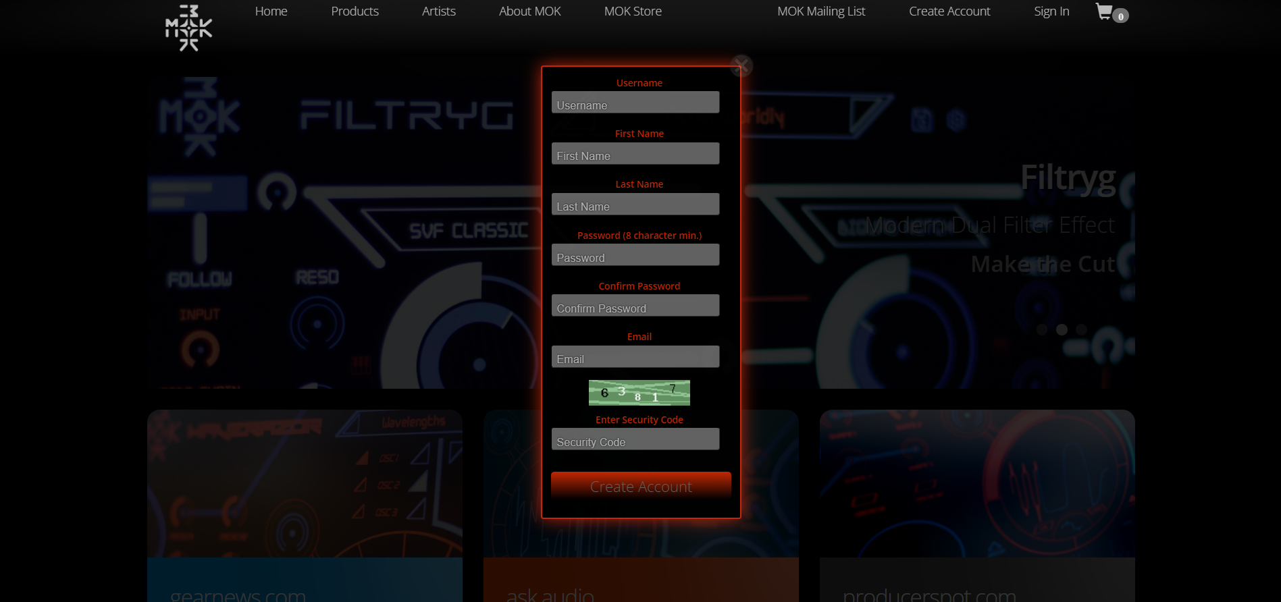This screenshot has height=602, width=1281.
Task: Click into the Confirm Password field
Action: [x=635, y=306]
